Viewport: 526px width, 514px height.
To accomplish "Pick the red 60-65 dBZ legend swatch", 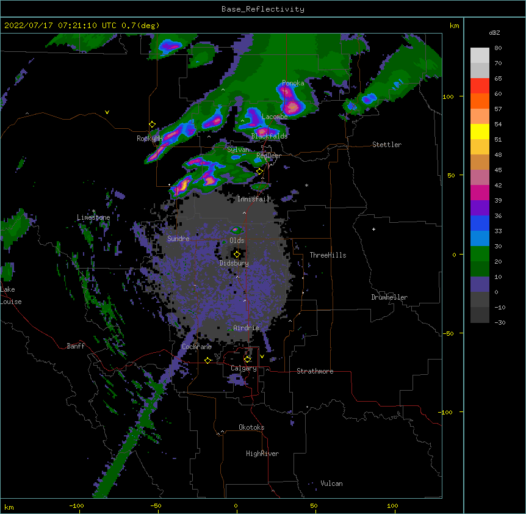I will [x=480, y=86].
